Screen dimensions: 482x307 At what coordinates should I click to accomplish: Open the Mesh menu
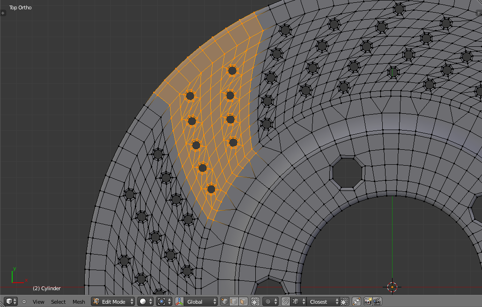tap(79, 302)
